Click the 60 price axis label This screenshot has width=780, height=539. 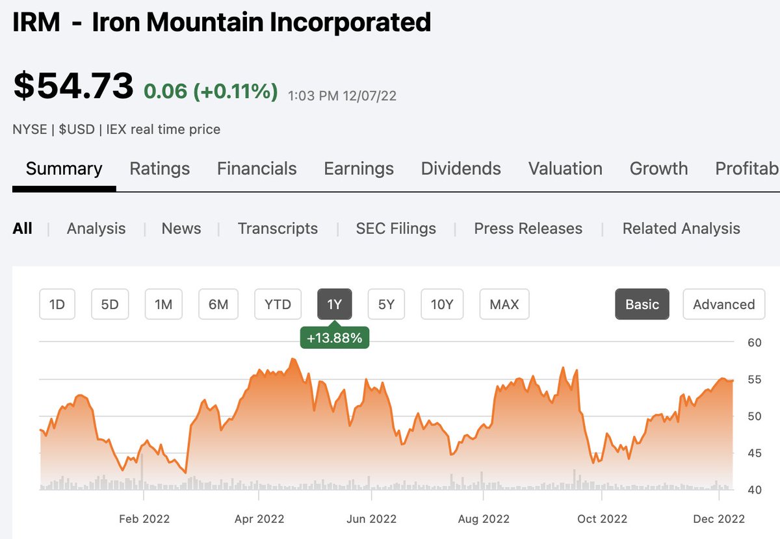click(x=754, y=342)
